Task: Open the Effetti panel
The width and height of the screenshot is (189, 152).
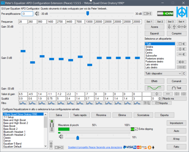Action: [x=154, y=81]
